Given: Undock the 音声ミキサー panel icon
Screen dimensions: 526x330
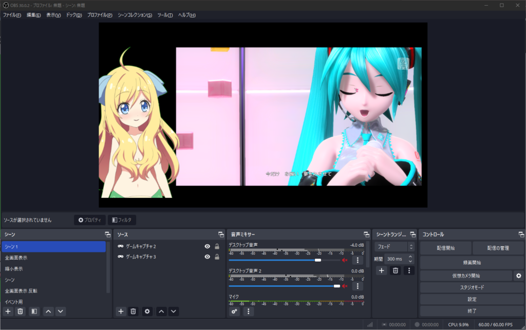Looking at the screenshot, I should click(366, 234).
